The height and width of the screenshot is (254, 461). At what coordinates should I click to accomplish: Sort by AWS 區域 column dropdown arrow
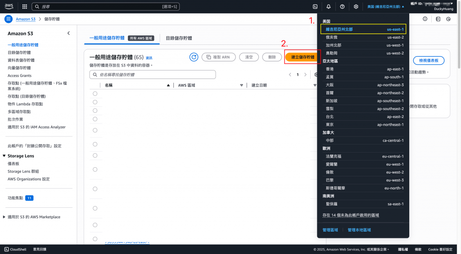pyautogui.click(x=241, y=85)
